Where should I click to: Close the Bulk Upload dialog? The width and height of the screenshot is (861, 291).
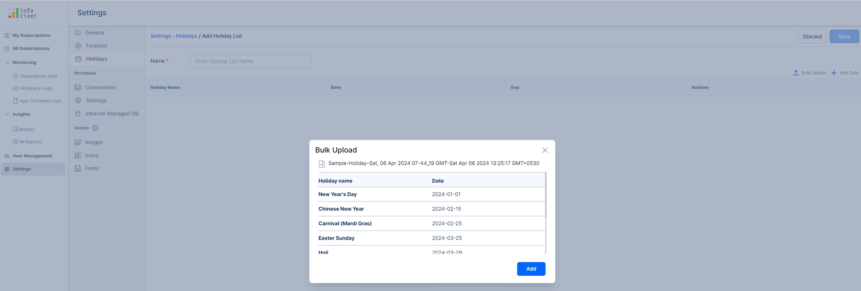click(x=545, y=150)
